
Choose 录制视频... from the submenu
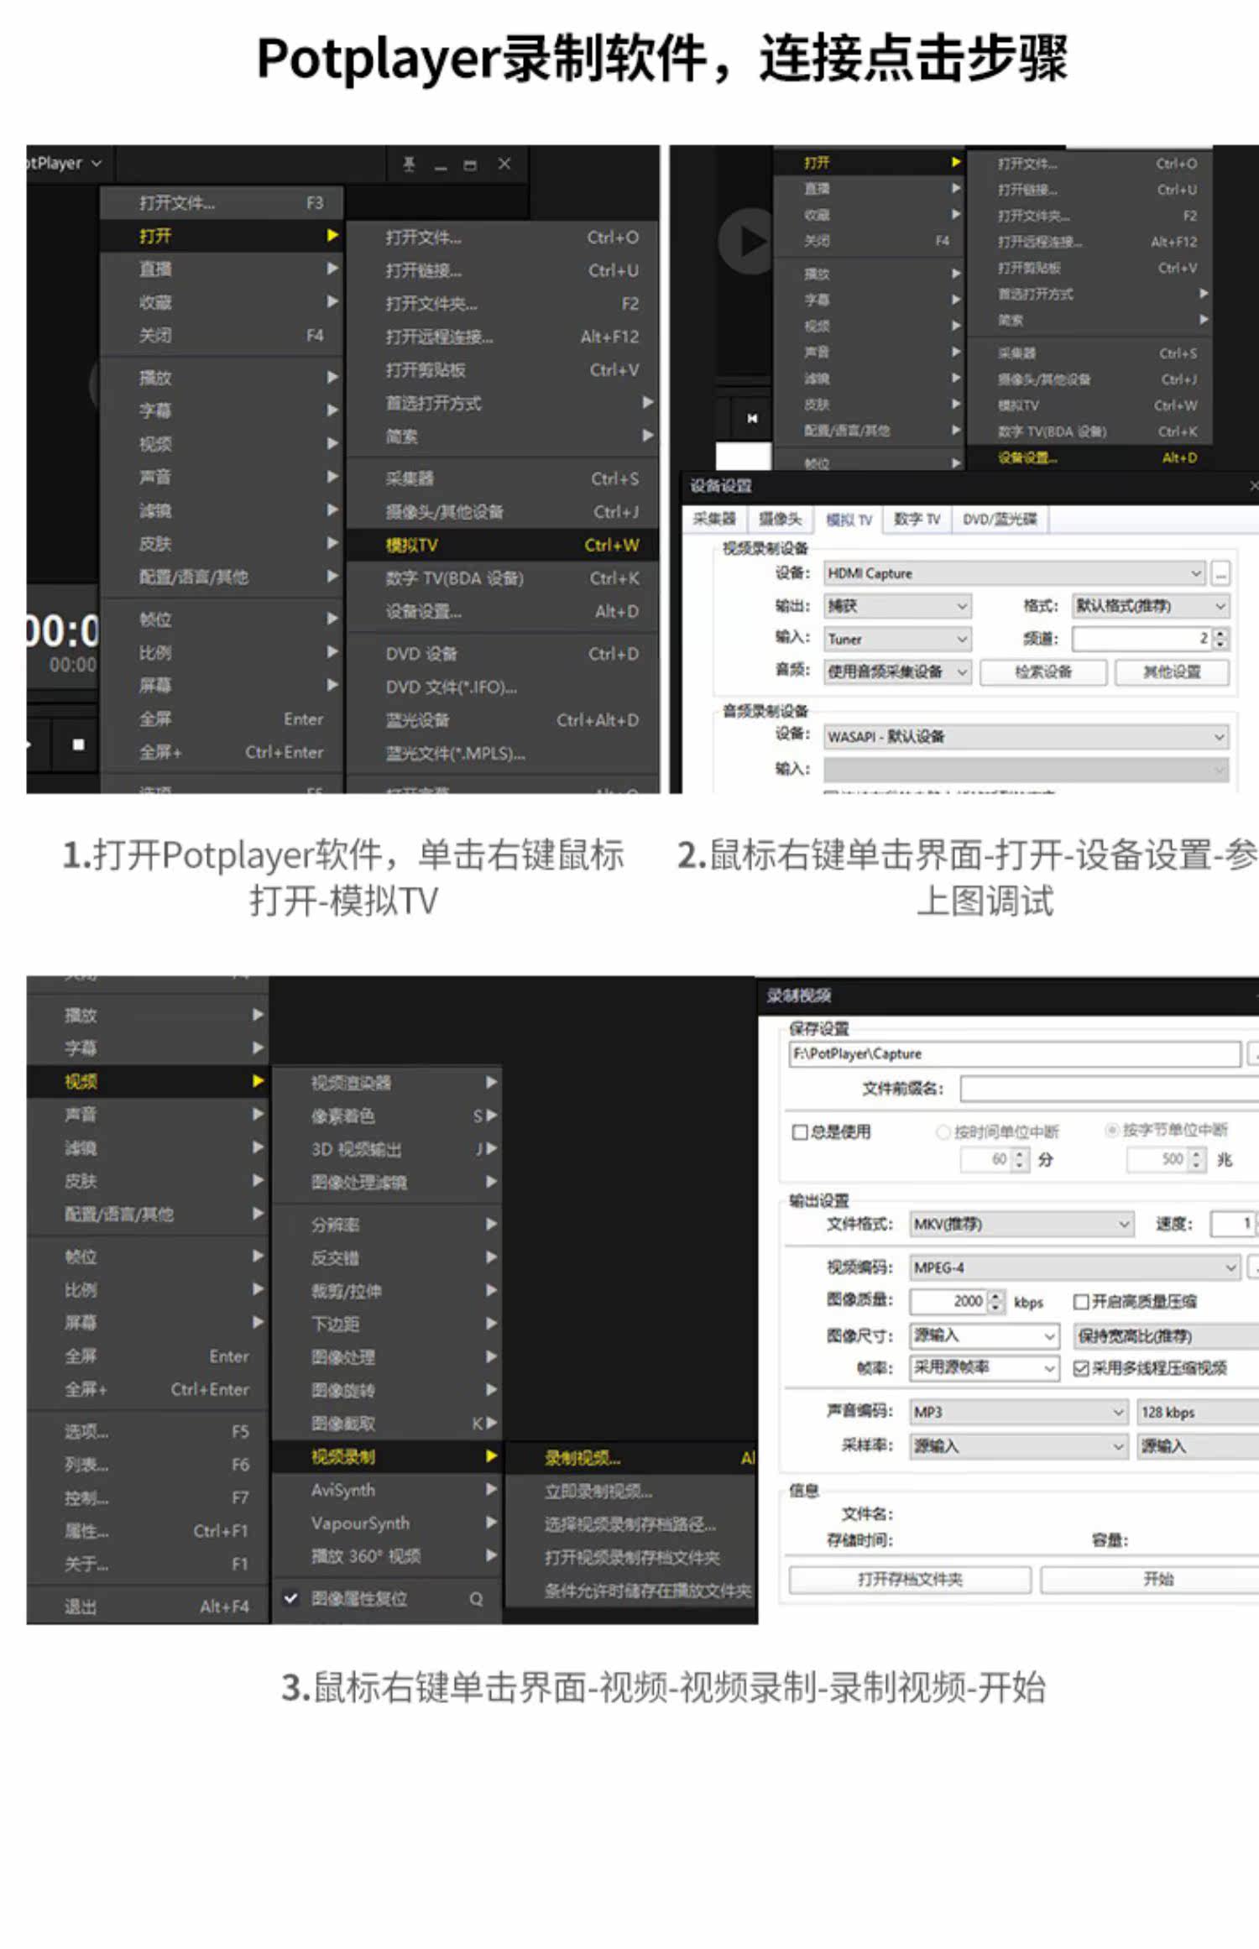click(631, 1458)
